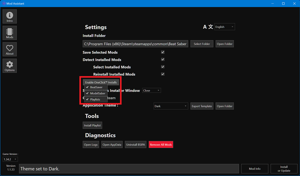Click the install folder path field
Screen dimensions: 300x176
tap(135, 44)
